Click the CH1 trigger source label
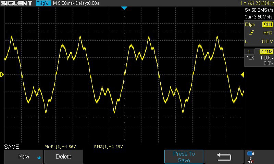 267,24
